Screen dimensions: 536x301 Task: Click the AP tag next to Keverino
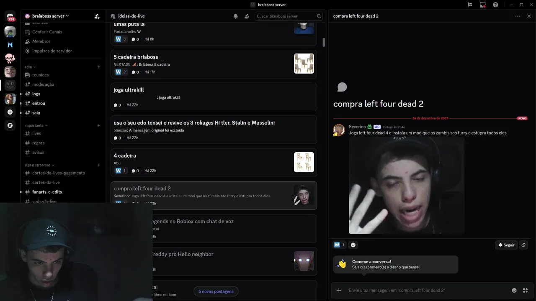pos(377,127)
